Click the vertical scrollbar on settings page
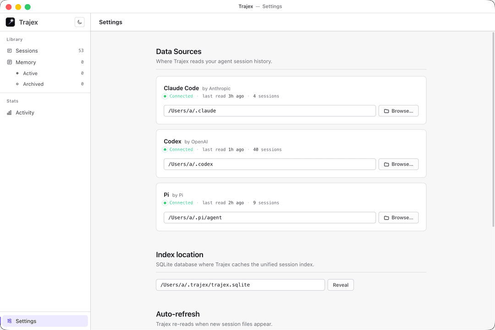 pos(493,129)
